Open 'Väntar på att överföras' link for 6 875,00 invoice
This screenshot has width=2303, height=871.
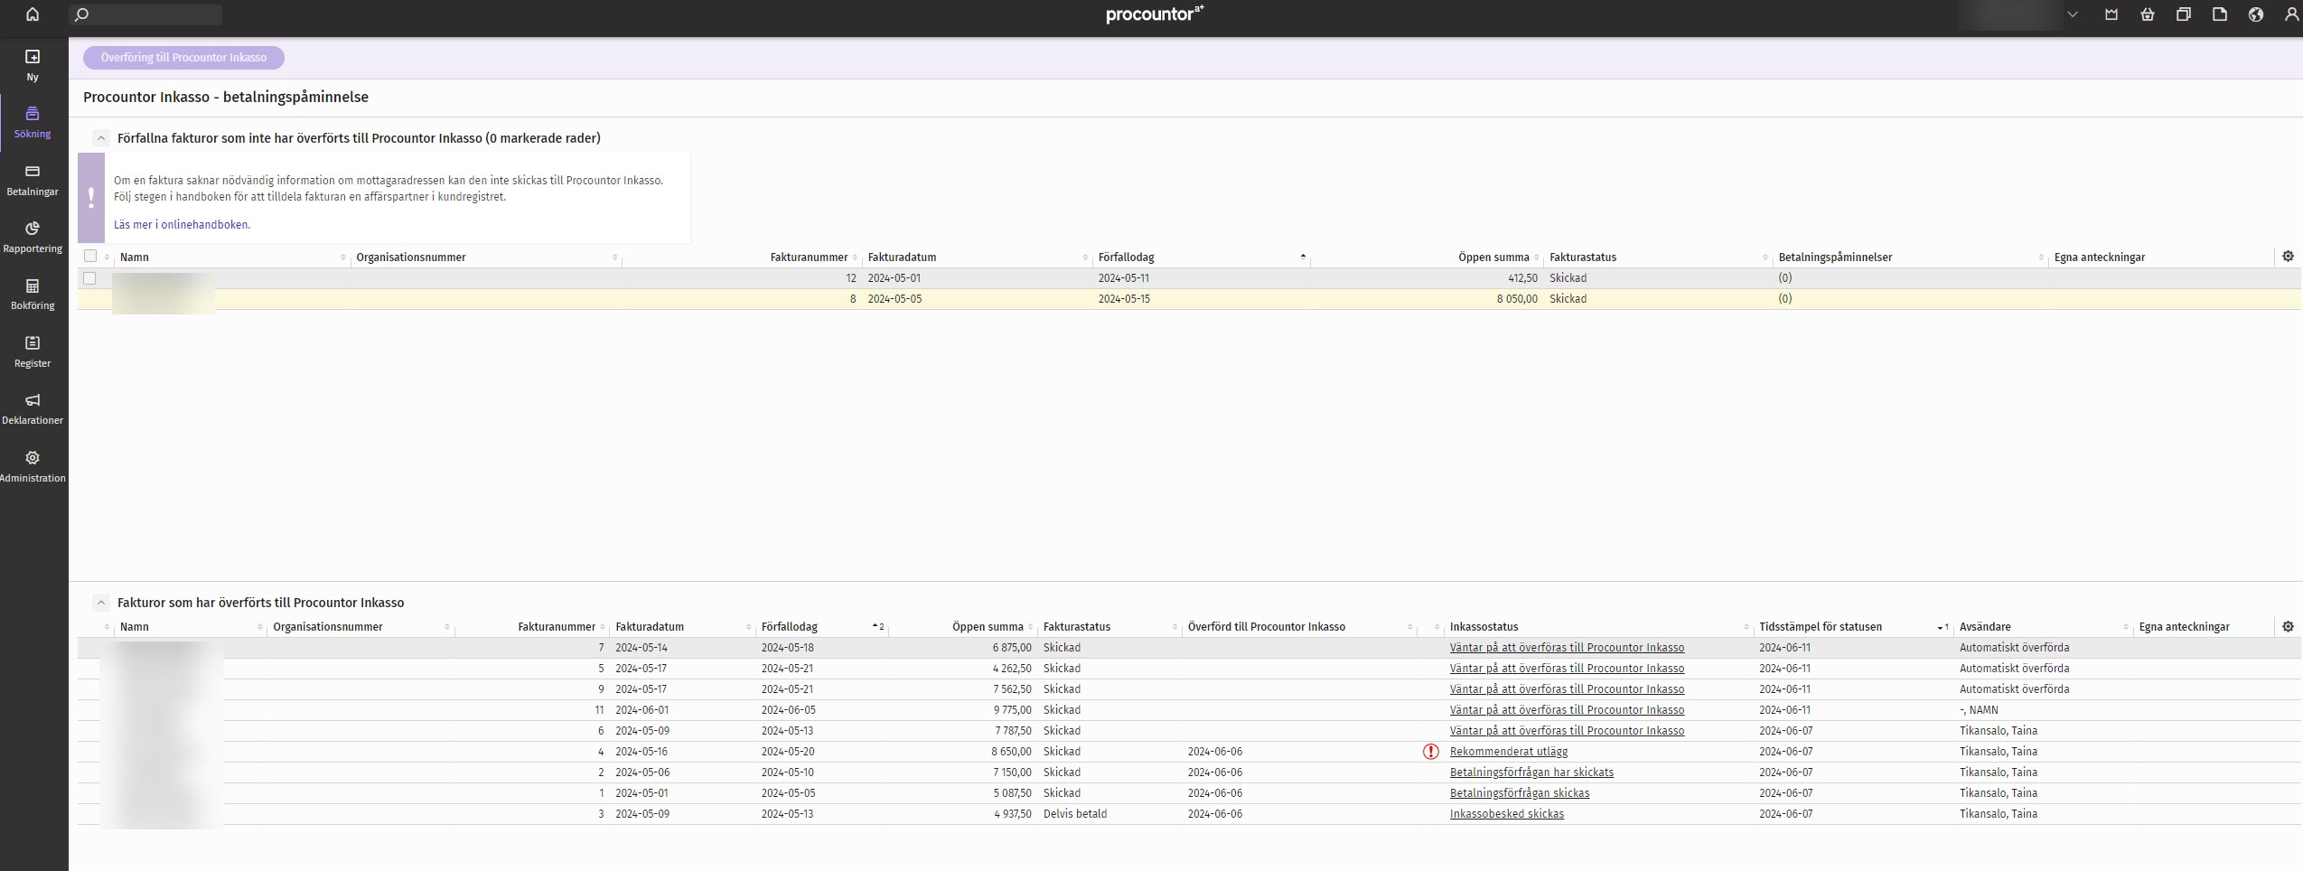coord(1567,648)
